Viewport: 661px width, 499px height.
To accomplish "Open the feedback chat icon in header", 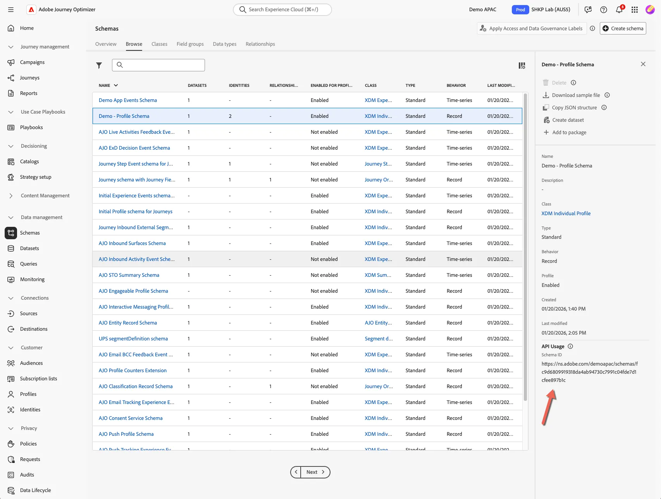I will (x=588, y=10).
